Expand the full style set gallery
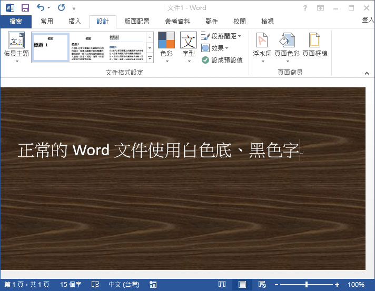 pos(150,58)
